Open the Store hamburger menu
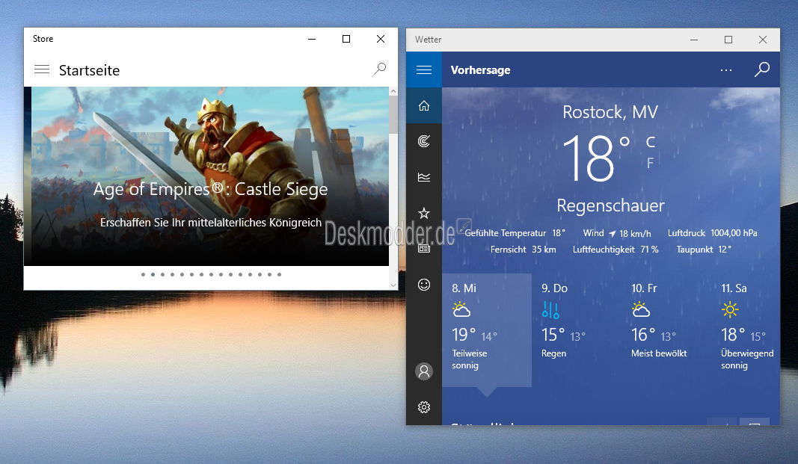The width and height of the screenshot is (798, 464). coord(42,69)
